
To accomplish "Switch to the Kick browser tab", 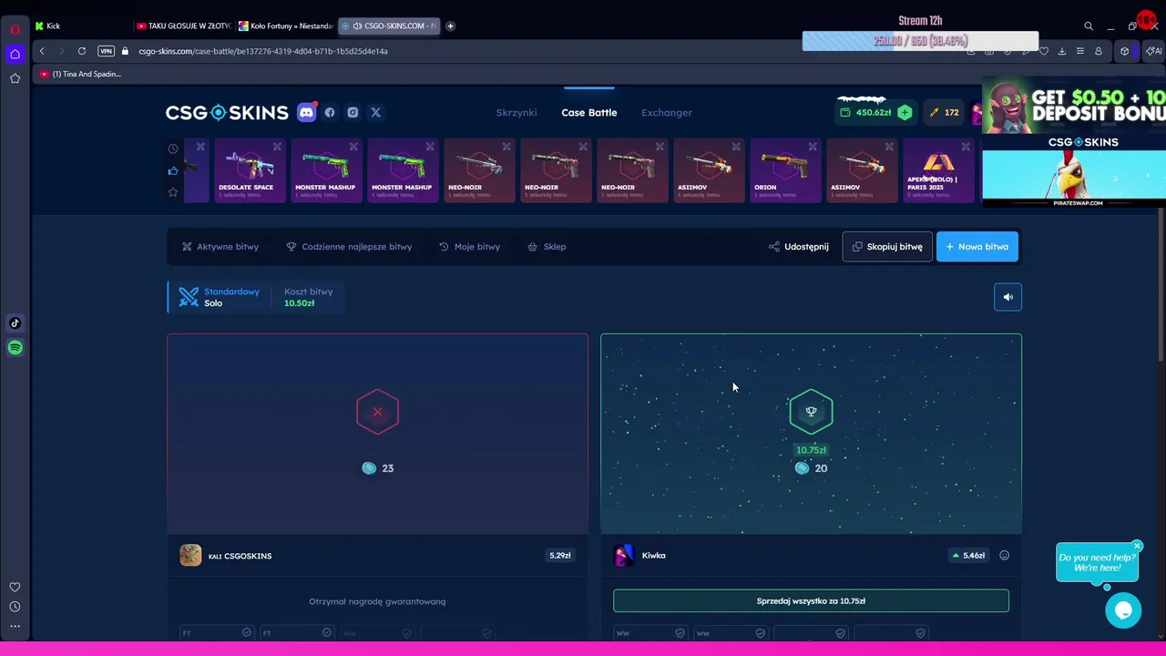I will (80, 26).
